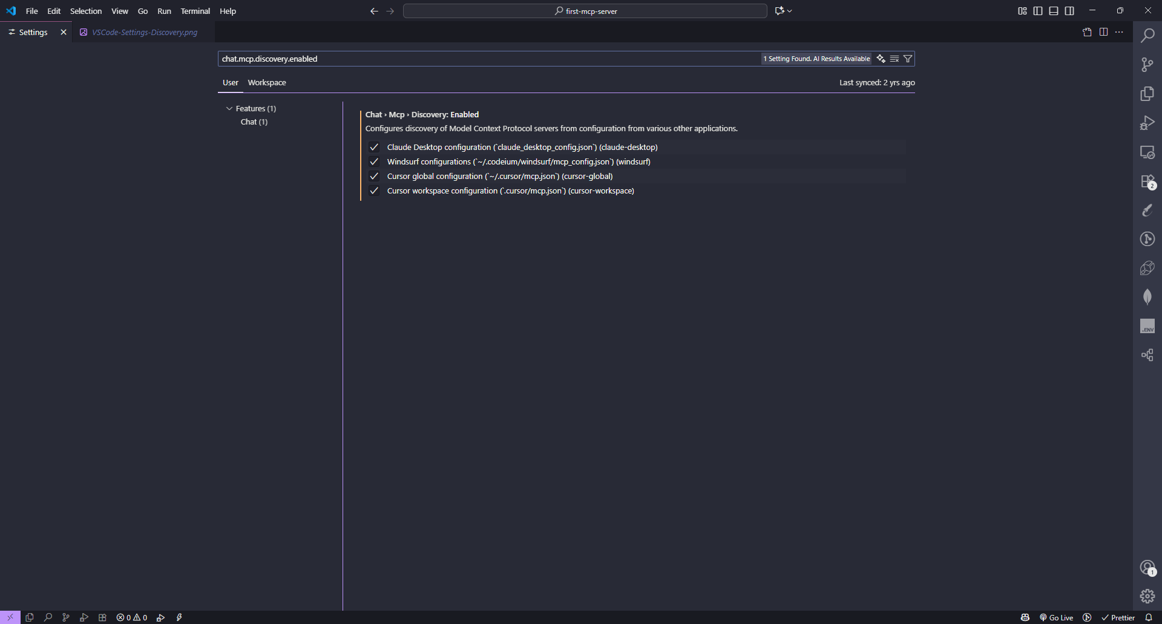Open the Help menu
This screenshot has height=624, width=1162.
click(x=228, y=11)
